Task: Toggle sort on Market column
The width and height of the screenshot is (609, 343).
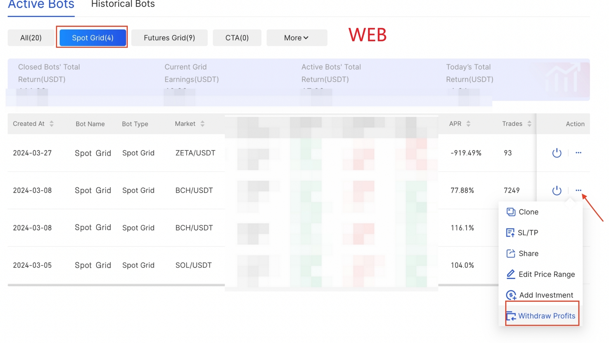Action: tap(202, 124)
